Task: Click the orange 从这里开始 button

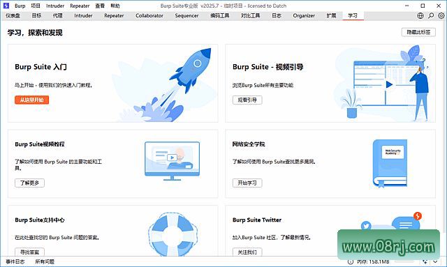Action: pyautogui.click(x=31, y=100)
